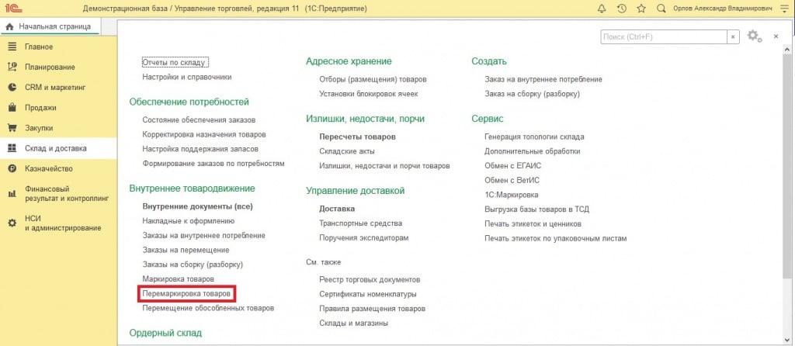The width and height of the screenshot is (795, 346).
Task: Open CRM и маркетинг section
Action: click(x=54, y=88)
